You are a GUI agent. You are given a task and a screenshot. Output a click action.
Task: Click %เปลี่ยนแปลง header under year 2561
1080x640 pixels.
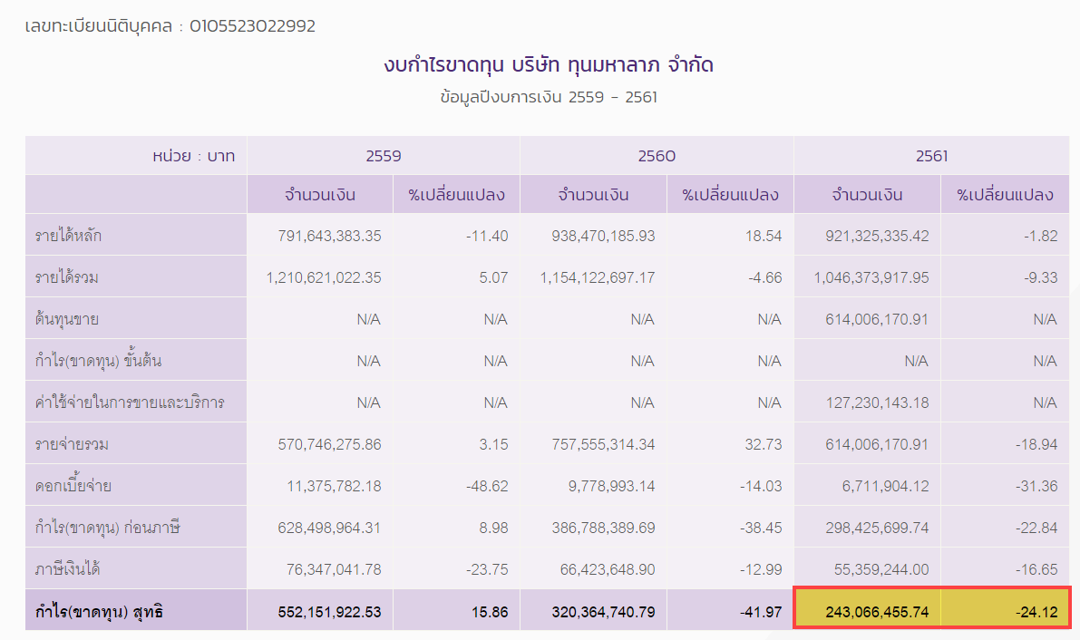coord(1005,195)
